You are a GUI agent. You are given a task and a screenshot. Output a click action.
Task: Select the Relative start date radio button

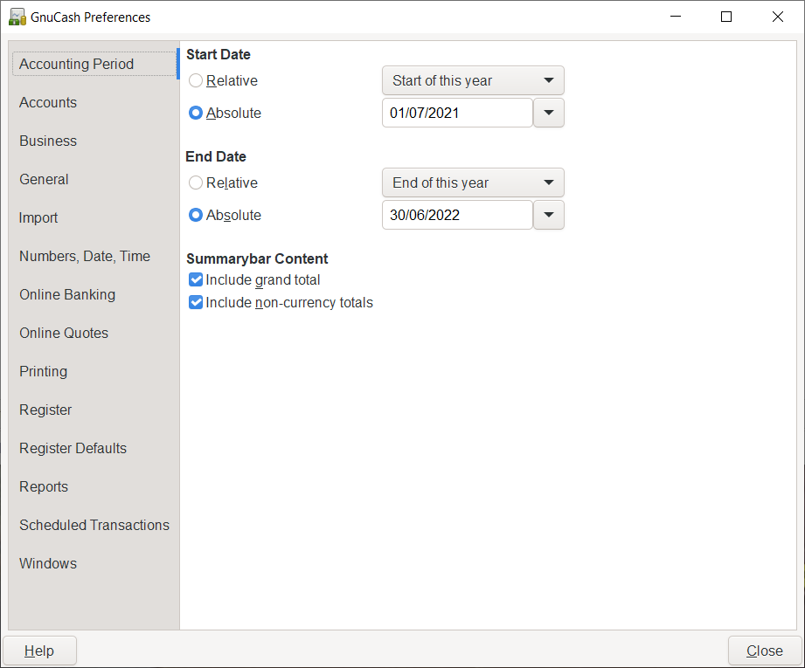[196, 81]
